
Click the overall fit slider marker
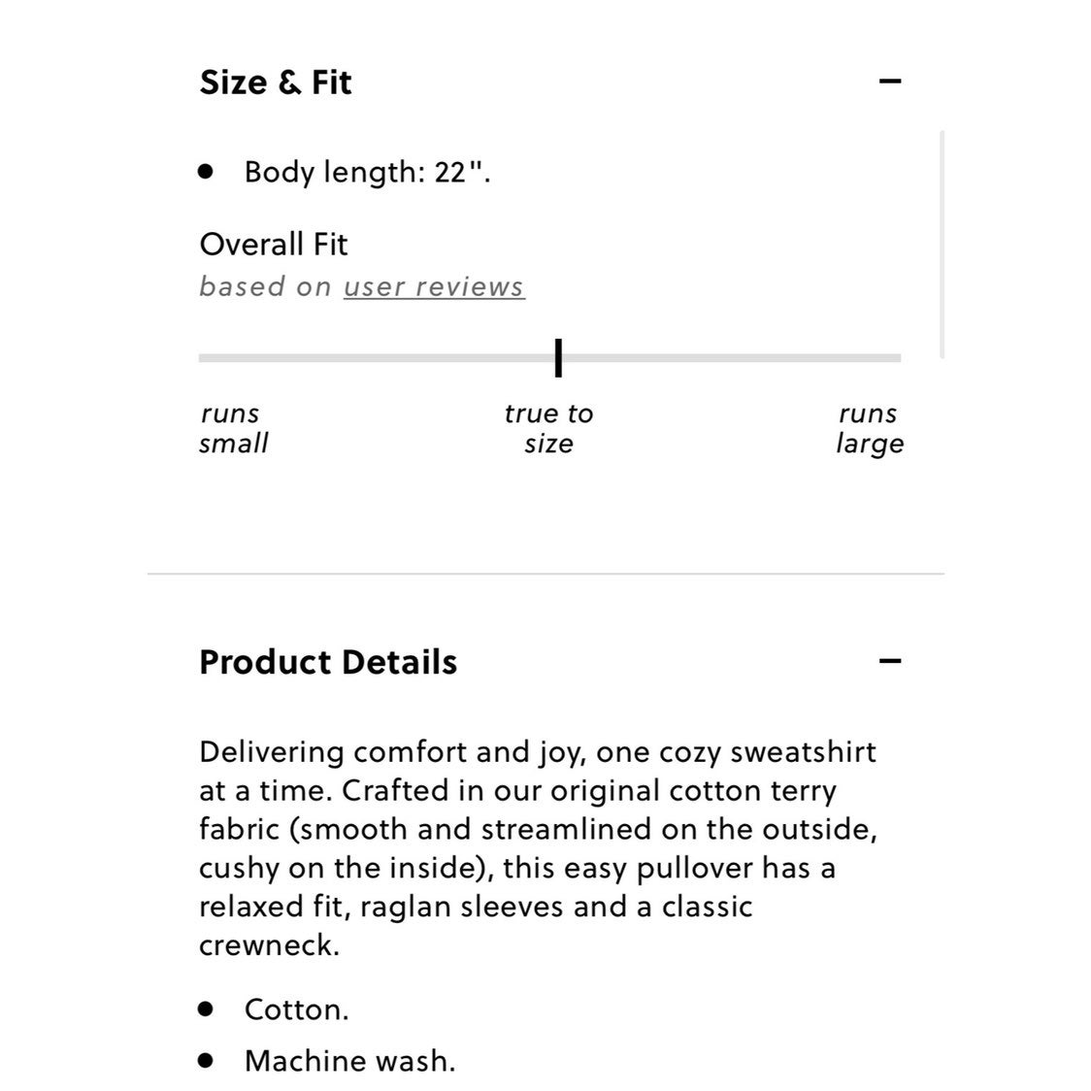[558, 358]
